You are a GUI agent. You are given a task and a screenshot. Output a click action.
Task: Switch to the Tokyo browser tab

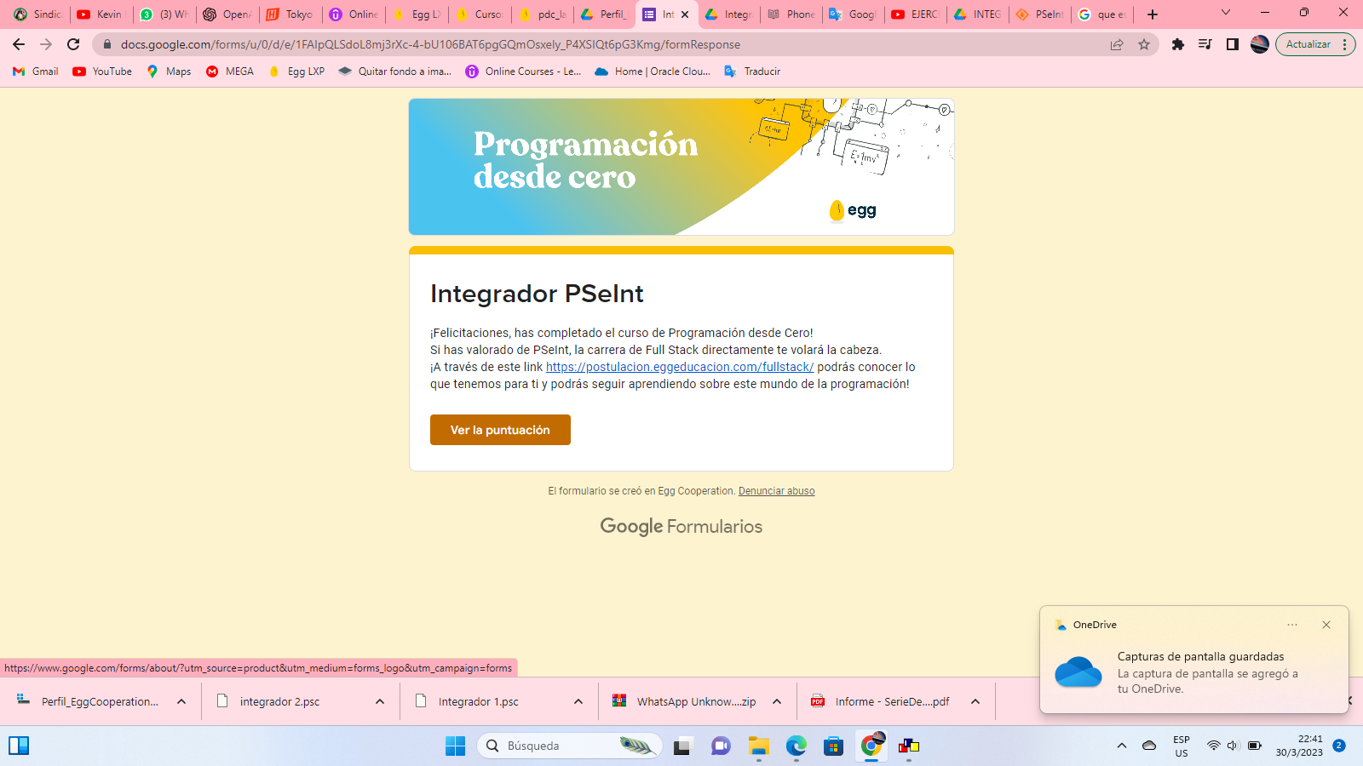[290, 14]
